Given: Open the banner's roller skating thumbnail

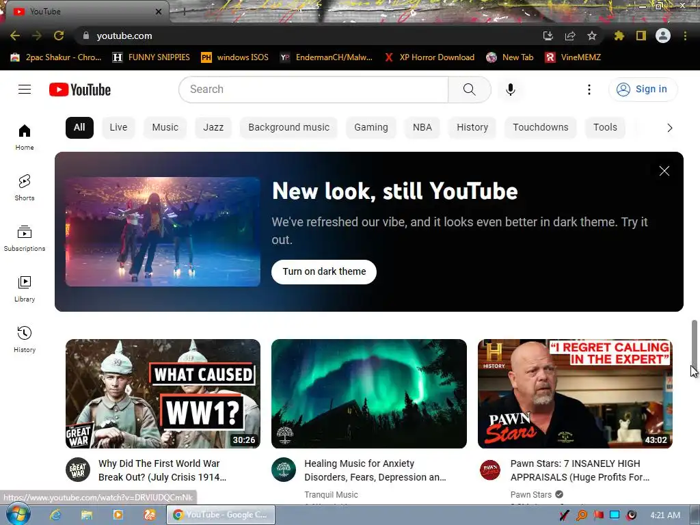Looking at the screenshot, I should click(163, 232).
